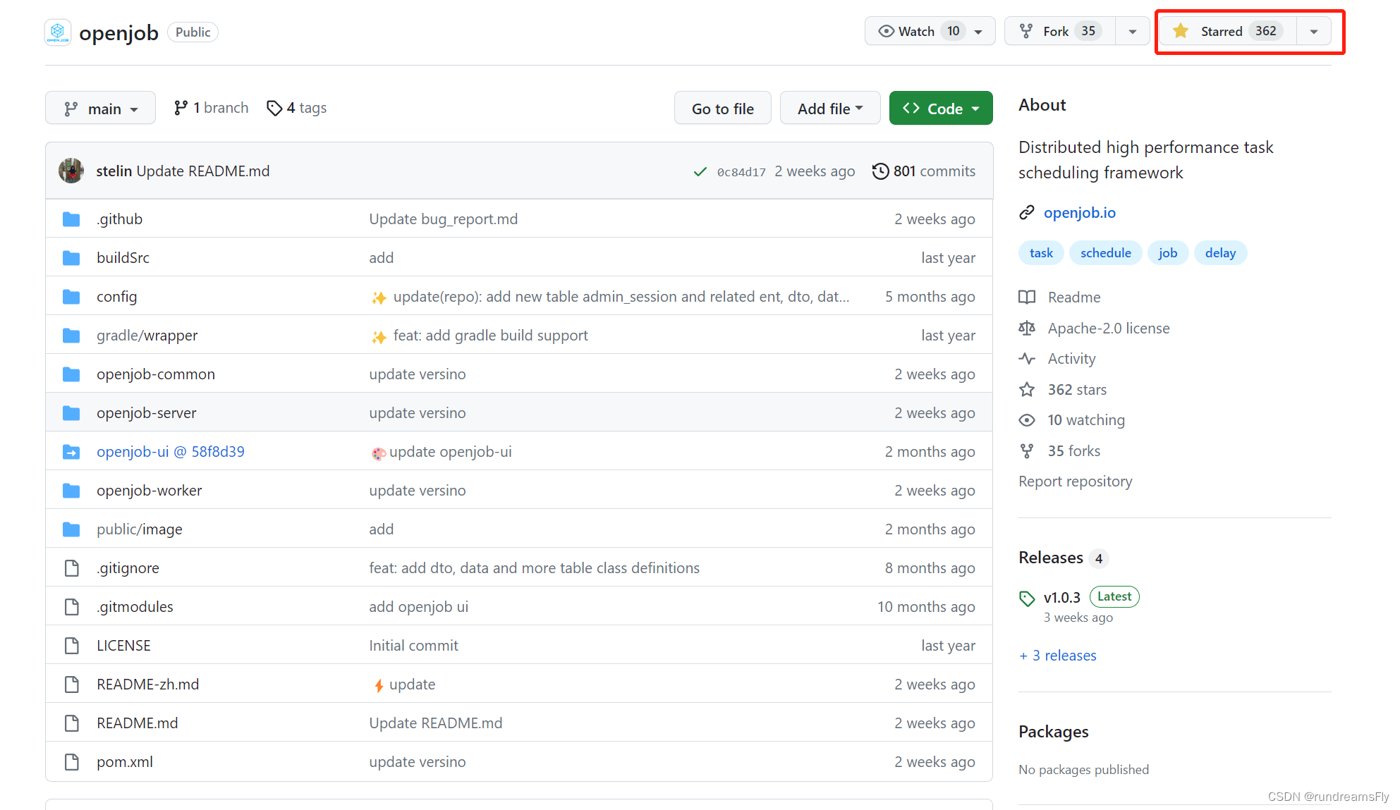View the 4 tags link

pyautogui.click(x=297, y=108)
